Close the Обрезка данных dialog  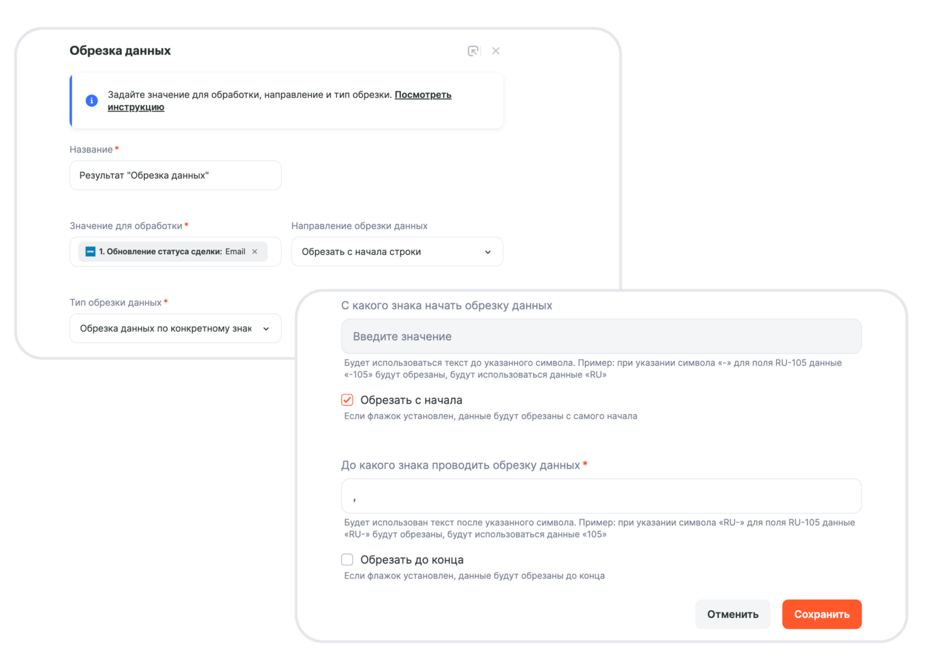pos(496,51)
